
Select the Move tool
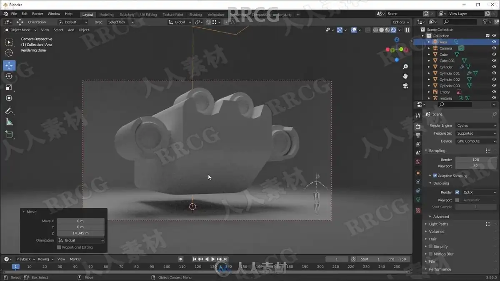(9, 65)
